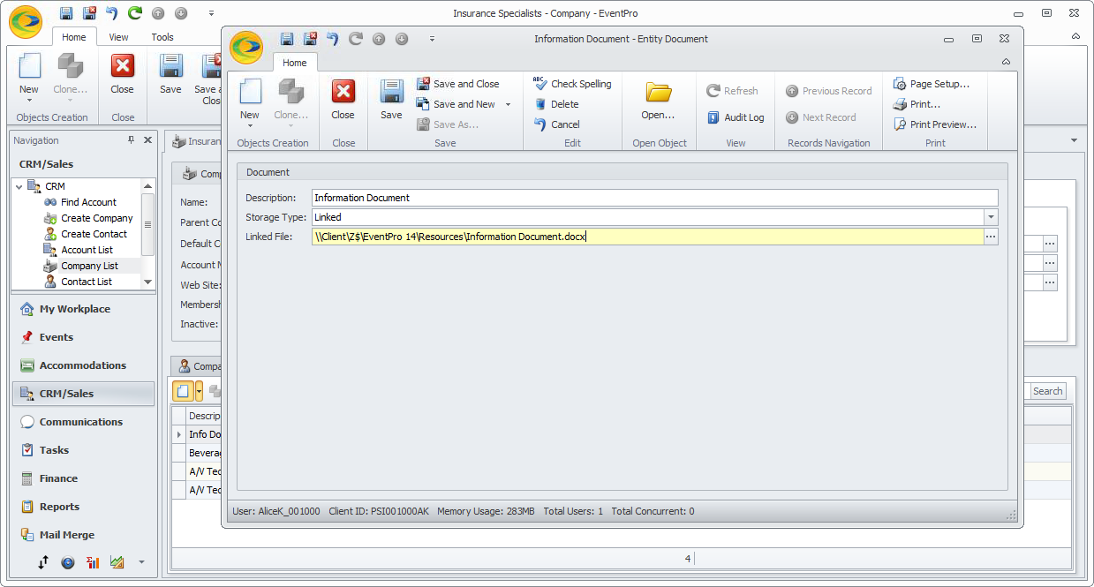Viewport: 1094px width, 587px height.
Task: Open the Communications navigation group
Action: [83, 422]
